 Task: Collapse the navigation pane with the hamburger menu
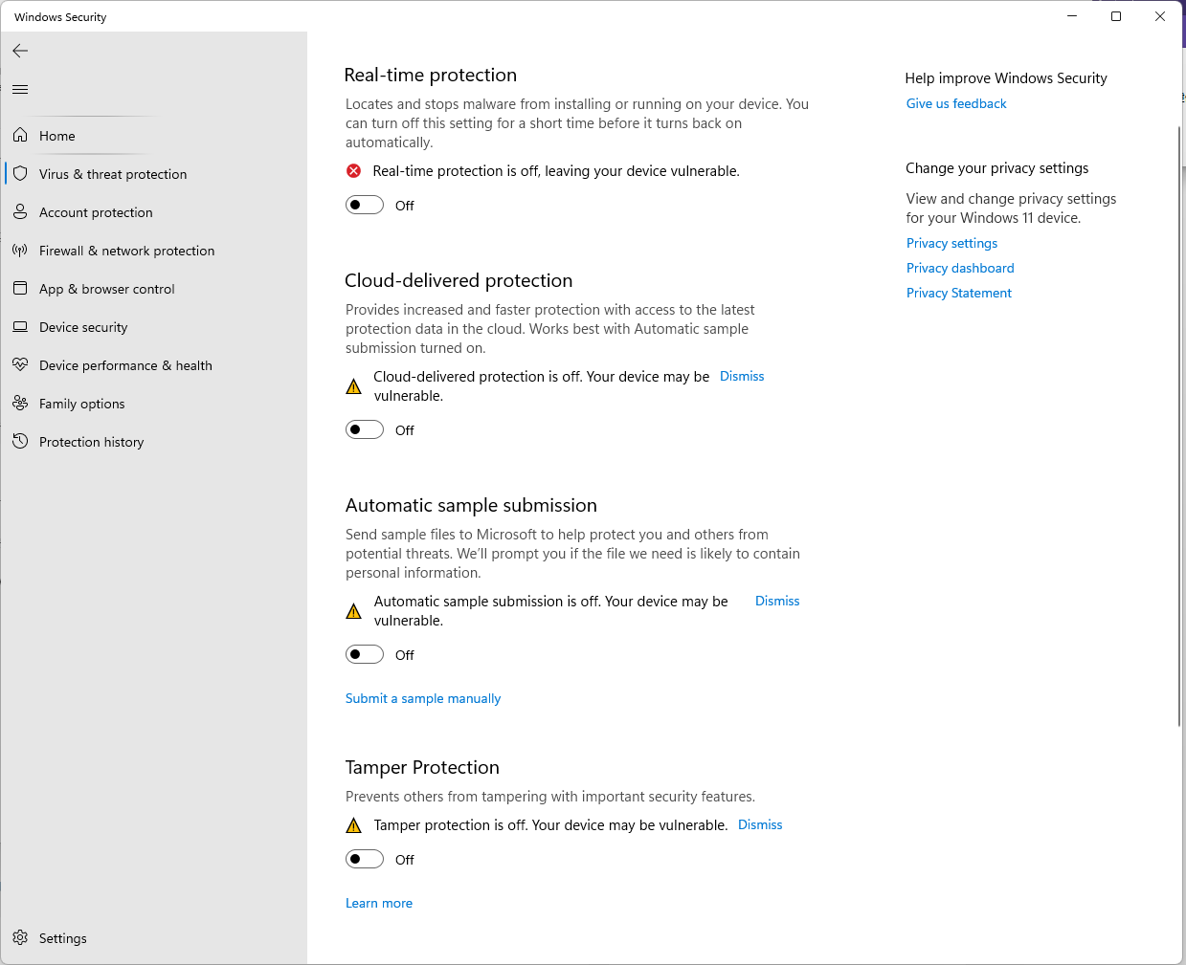[19, 89]
